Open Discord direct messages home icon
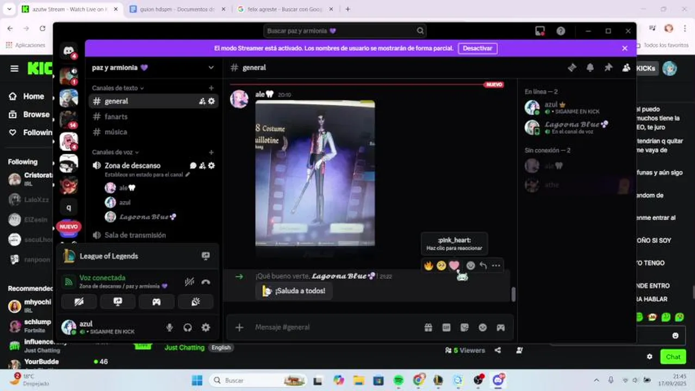 pos(69,51)
